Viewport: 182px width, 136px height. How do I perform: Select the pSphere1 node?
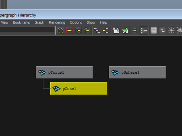137,72
